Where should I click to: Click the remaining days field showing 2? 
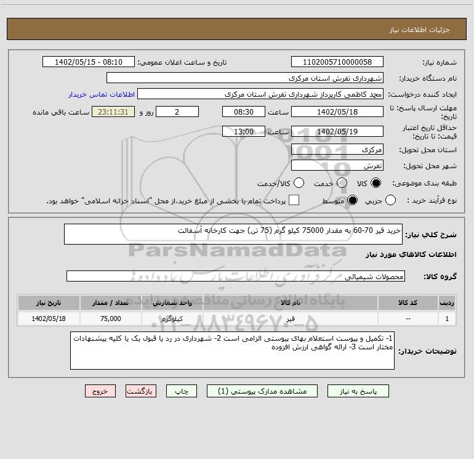pos(177,112)
